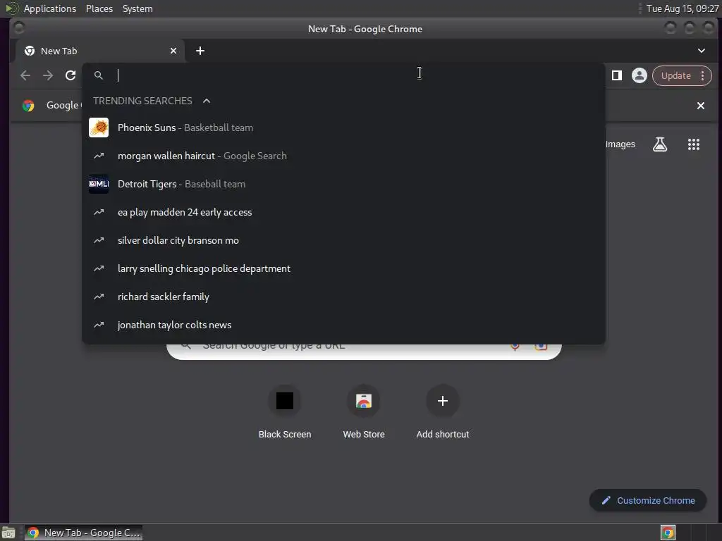The image size is (722, 541).
Task: Open the System menu
Action: (x=137, y=8)
